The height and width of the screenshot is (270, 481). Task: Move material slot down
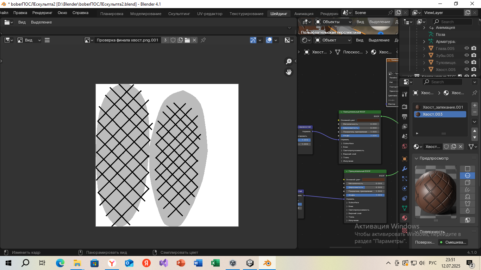(475, 137)
